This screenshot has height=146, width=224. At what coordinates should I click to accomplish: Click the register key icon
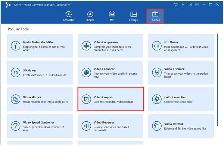(183, 5)
